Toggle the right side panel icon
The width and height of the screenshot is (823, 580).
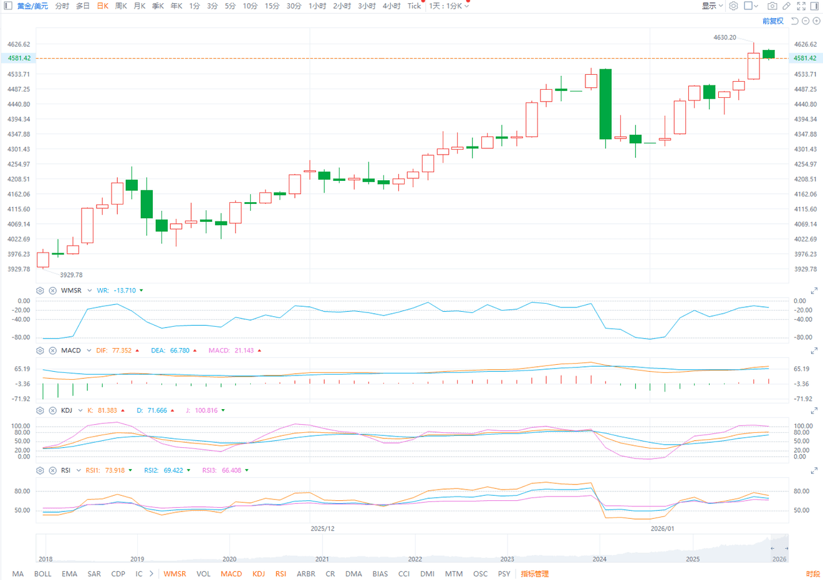(x=815, y=6)
